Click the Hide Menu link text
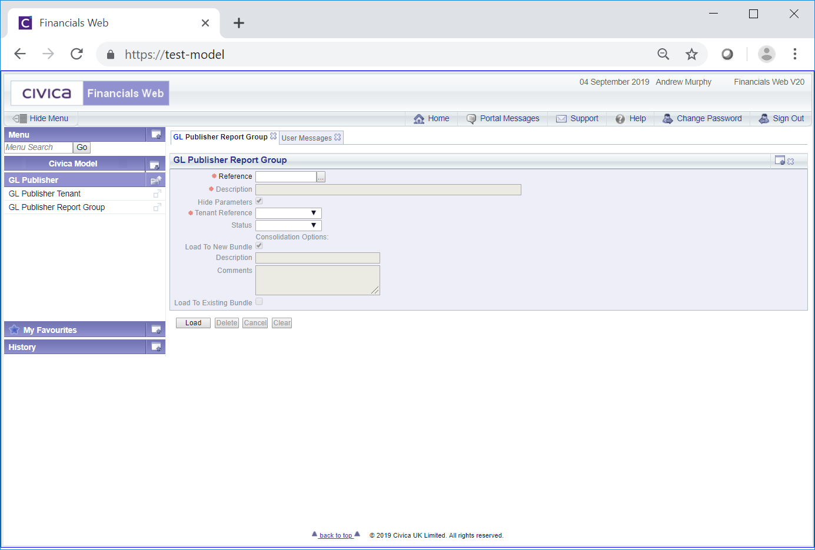This screenshot has width=815, height=550. [x=49, y=119]
